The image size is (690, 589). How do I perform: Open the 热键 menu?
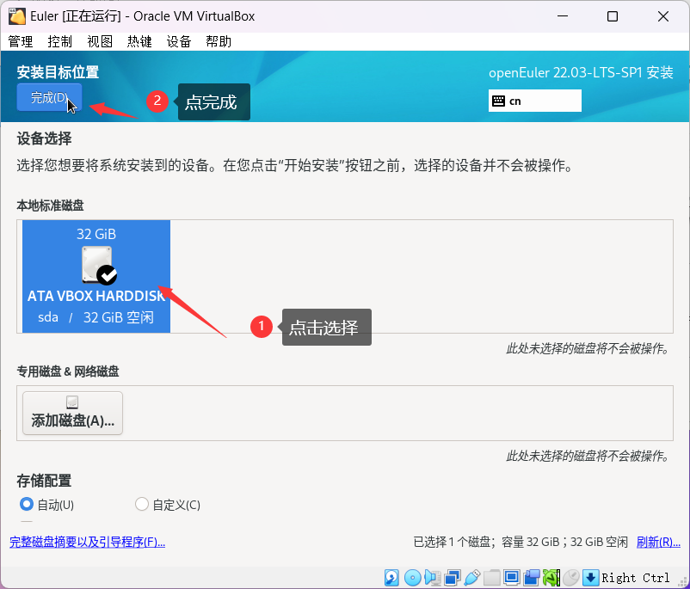[x=139, y=41]
